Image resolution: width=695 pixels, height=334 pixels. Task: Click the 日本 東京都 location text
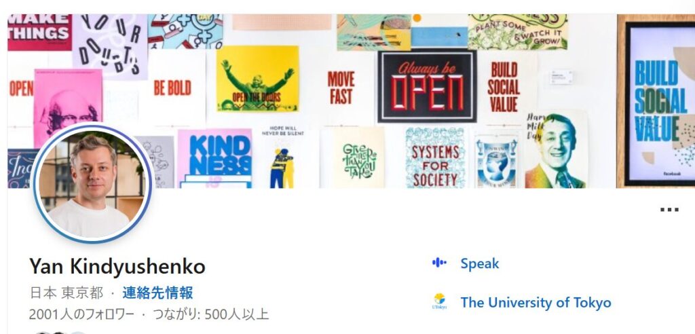tap(66, 293)
